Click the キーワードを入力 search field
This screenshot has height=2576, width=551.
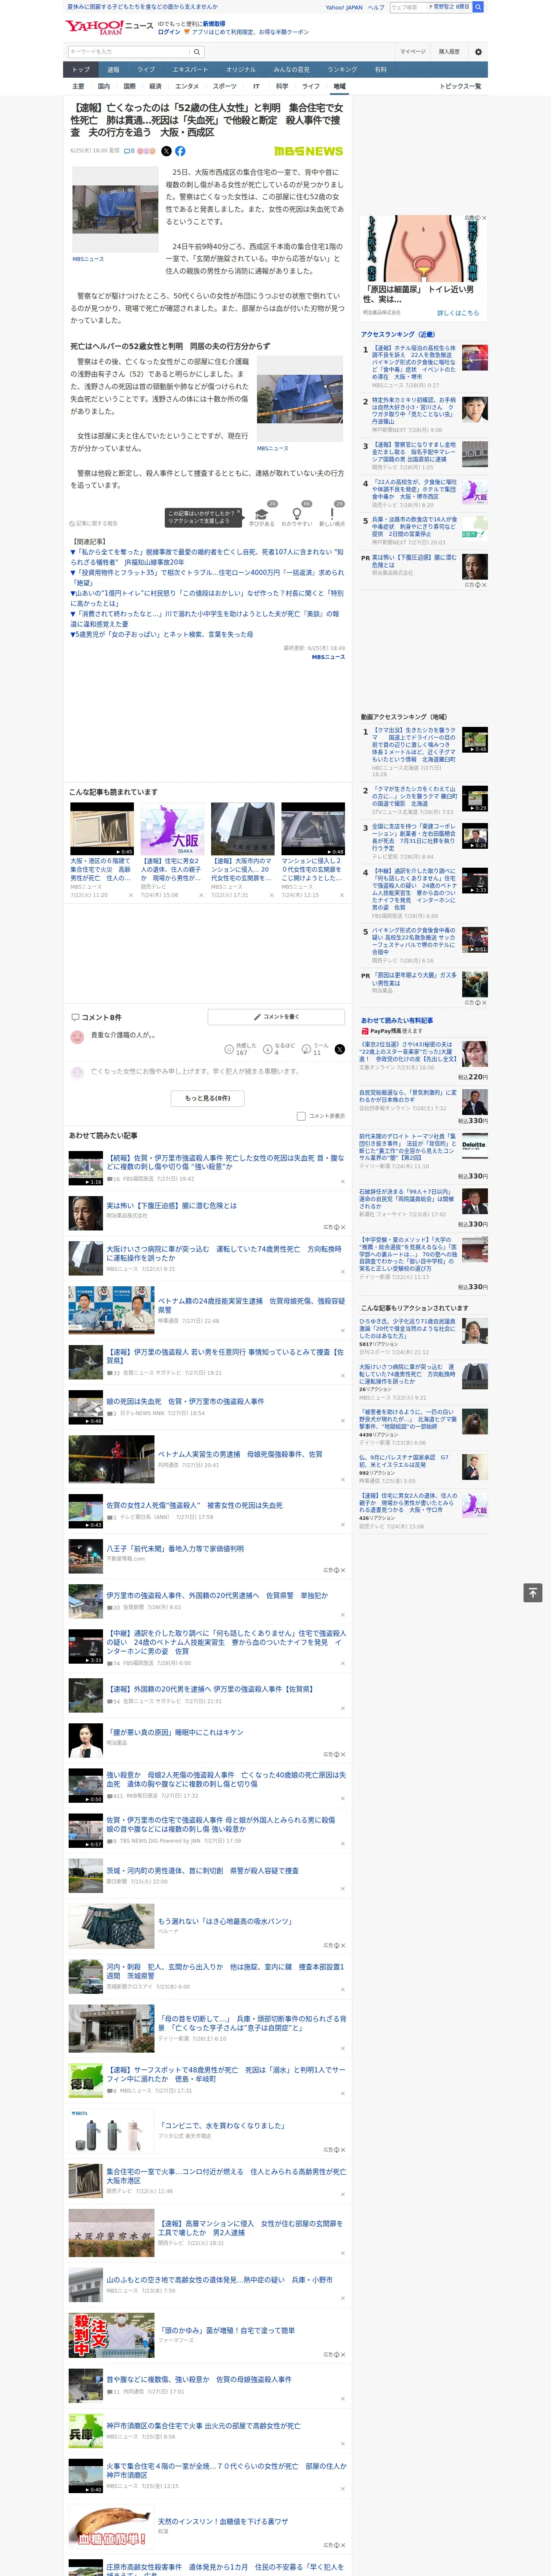pyautogui.click(x=129, y=52)
